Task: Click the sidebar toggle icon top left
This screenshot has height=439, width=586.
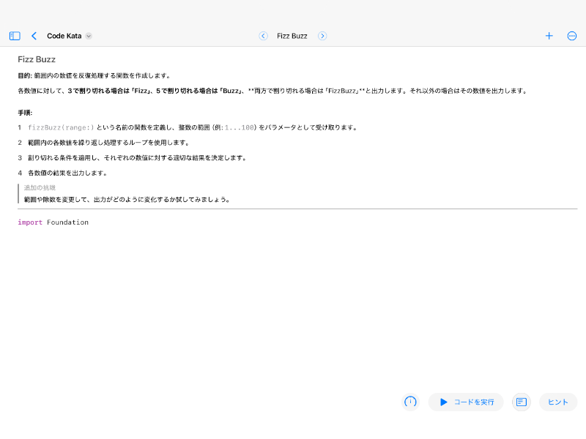Action: pyautogui.click(x=13, y=35)
